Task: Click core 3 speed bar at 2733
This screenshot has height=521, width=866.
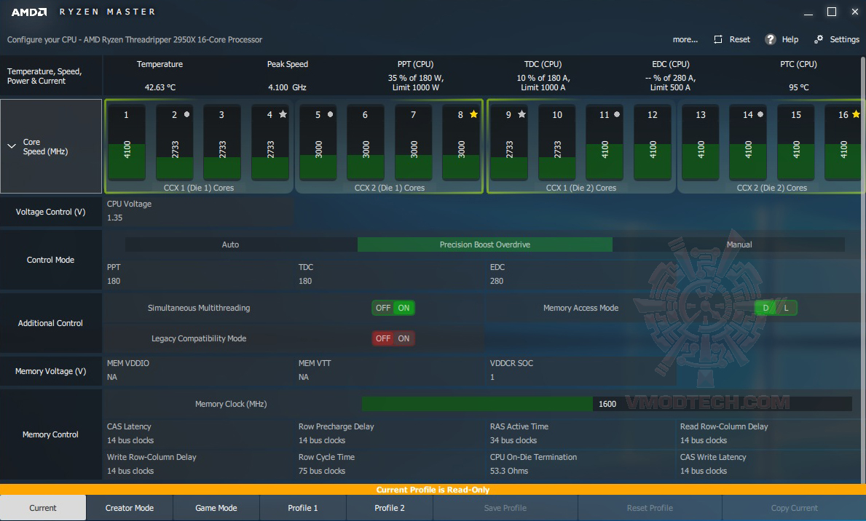Action: [x=222, y=142]
